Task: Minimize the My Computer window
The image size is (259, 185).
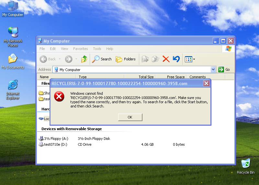Action: coord(216,41)
